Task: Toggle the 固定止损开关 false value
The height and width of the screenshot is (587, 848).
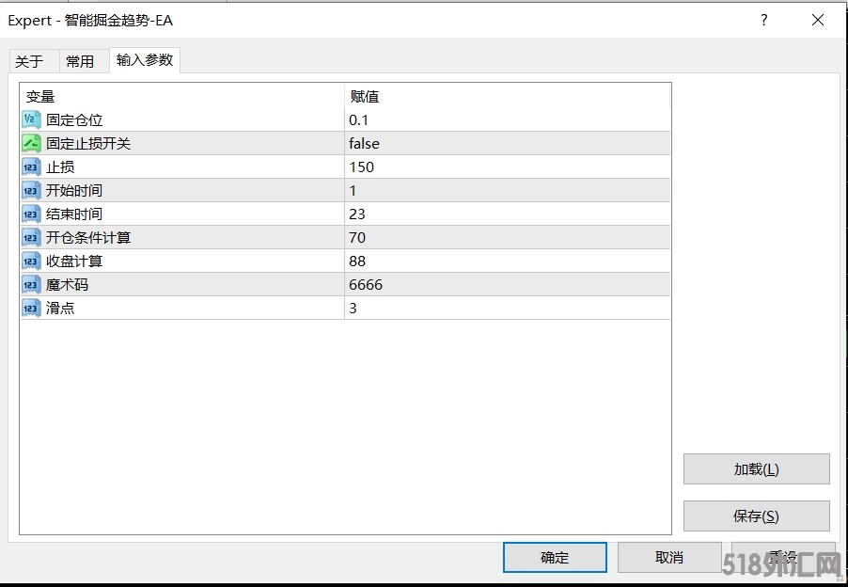Action: pos(365,143)
